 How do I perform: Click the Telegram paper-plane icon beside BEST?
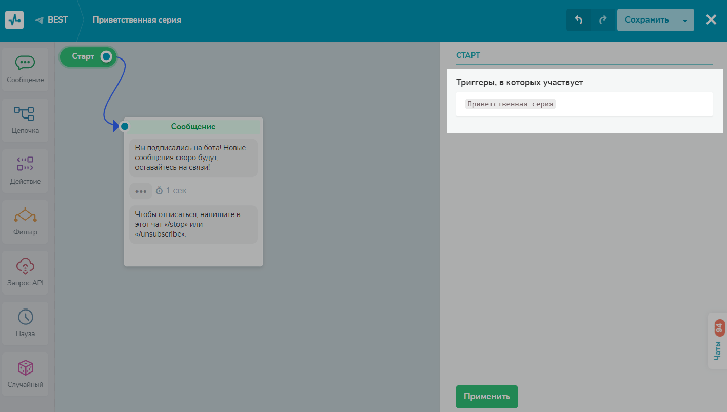click(39, 21)
